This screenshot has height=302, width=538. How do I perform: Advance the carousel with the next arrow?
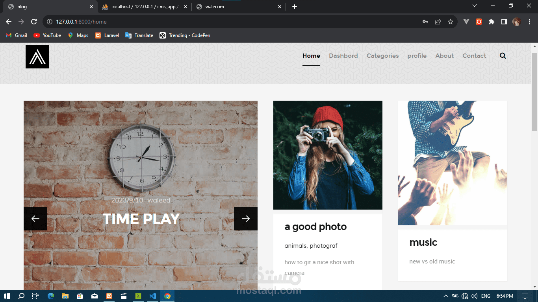(x=246, y=219)
